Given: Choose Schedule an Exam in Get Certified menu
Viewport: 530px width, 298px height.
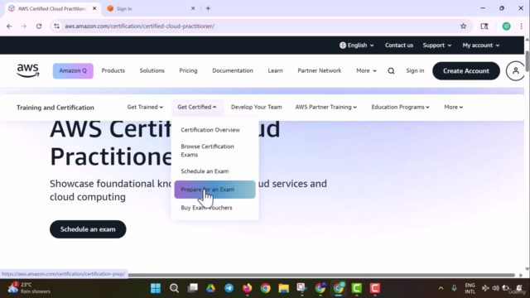Looking at the screenshot, I should (205, 171).
